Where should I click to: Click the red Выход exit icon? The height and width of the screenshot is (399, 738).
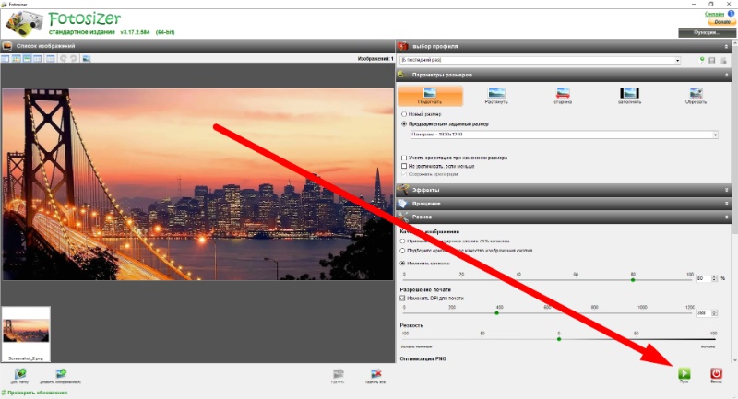click(x=716, y=373)
